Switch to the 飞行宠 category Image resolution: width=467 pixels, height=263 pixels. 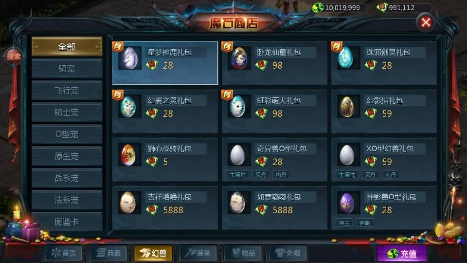tap(67, 91)
